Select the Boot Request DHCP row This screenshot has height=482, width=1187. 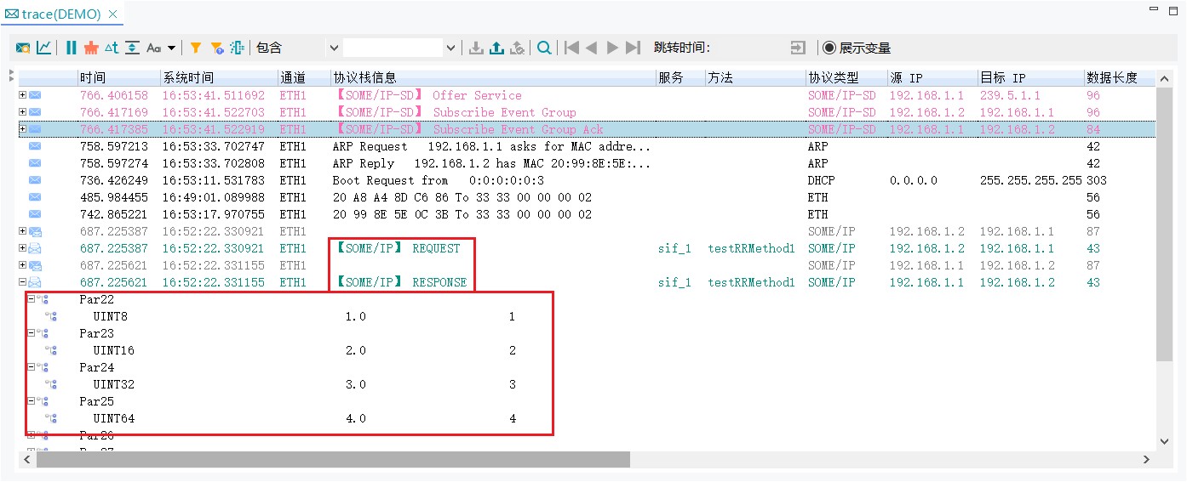[x=586, y=180]
